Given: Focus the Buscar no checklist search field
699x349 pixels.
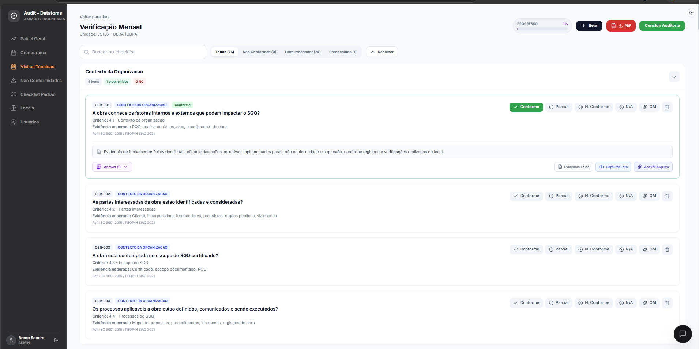Looking at the screenshot, I should pos(143,52).
